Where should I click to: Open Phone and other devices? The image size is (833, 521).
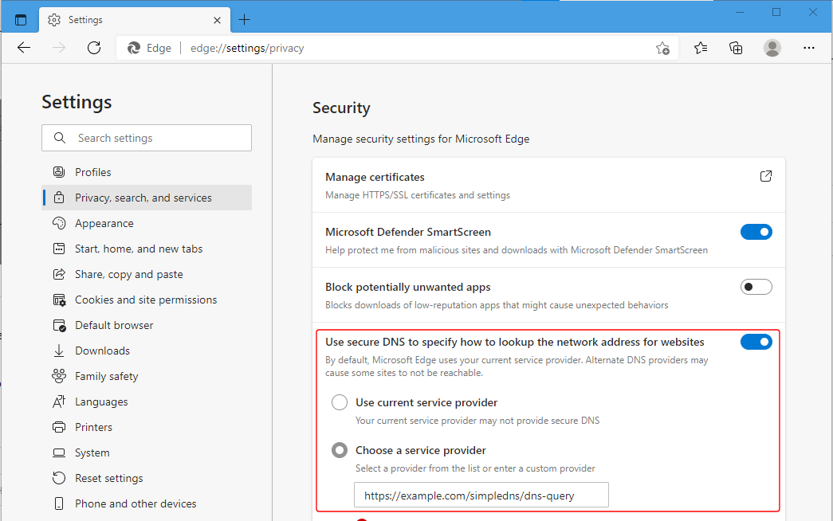tap(147, 503)
